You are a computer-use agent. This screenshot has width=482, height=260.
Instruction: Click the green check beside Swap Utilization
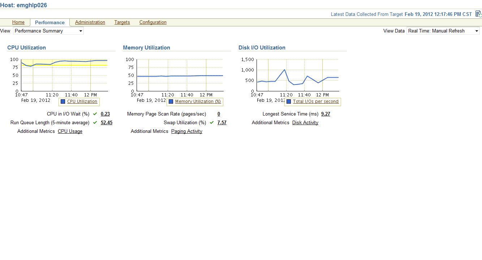(x=212, y=122)
